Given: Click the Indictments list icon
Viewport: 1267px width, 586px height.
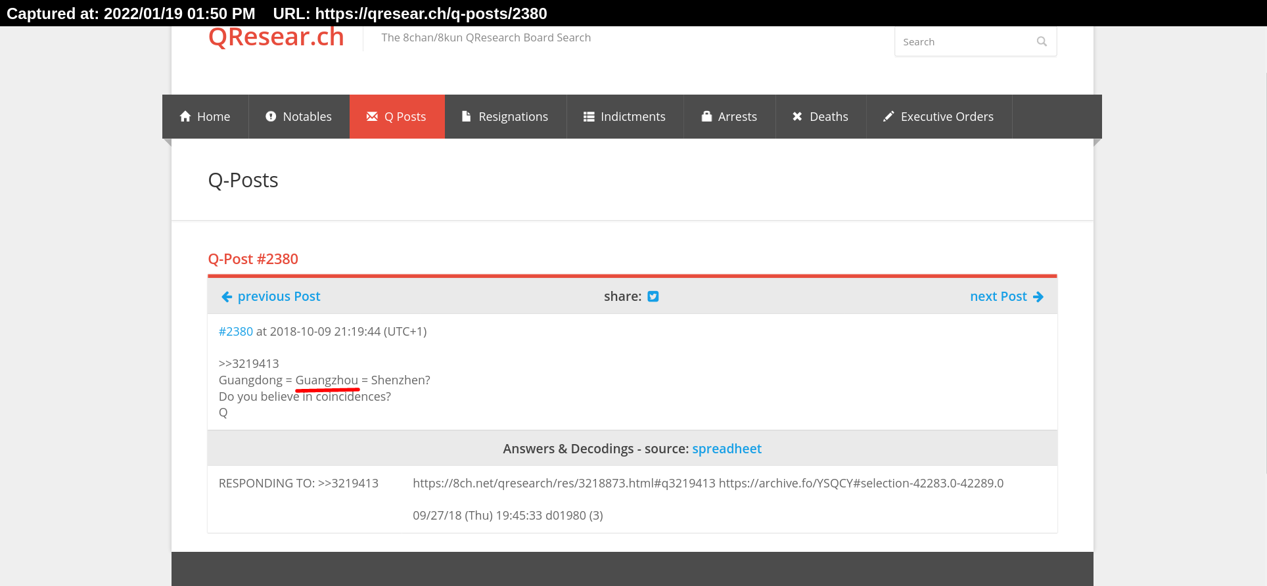Looking at the screenshot, I should tap(589, 116).
